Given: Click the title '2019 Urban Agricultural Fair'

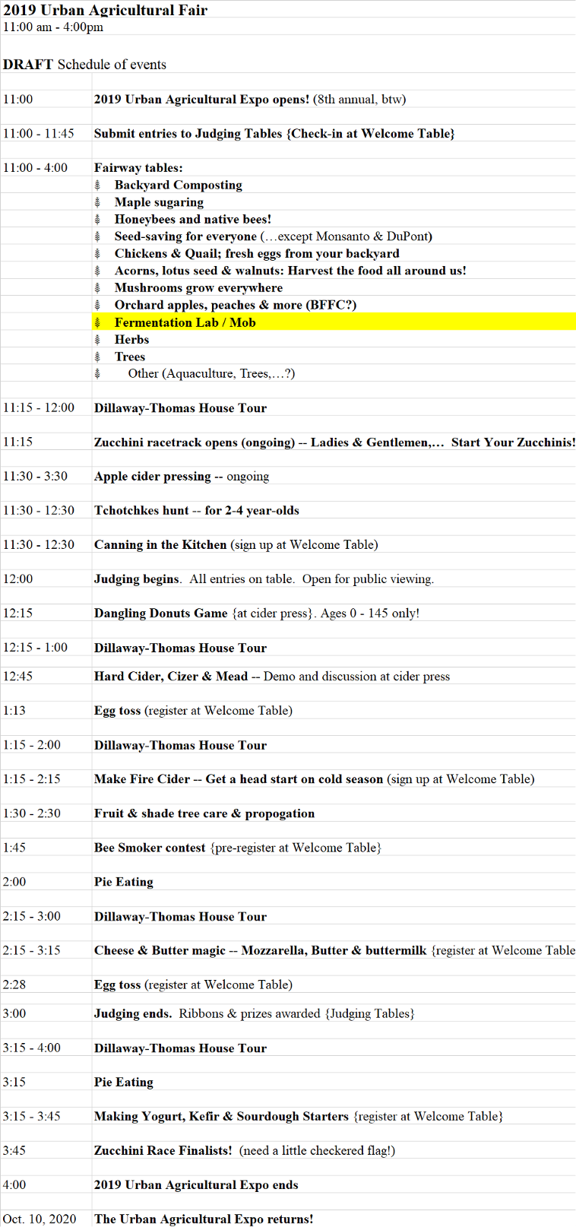Looking at the screenshot, I should pyautogui.click(x=105, y=10).
